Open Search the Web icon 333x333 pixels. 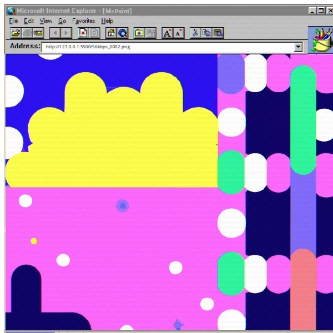tap(122, 33)
